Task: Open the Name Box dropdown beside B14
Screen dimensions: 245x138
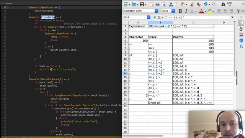Action: point(149,17)
